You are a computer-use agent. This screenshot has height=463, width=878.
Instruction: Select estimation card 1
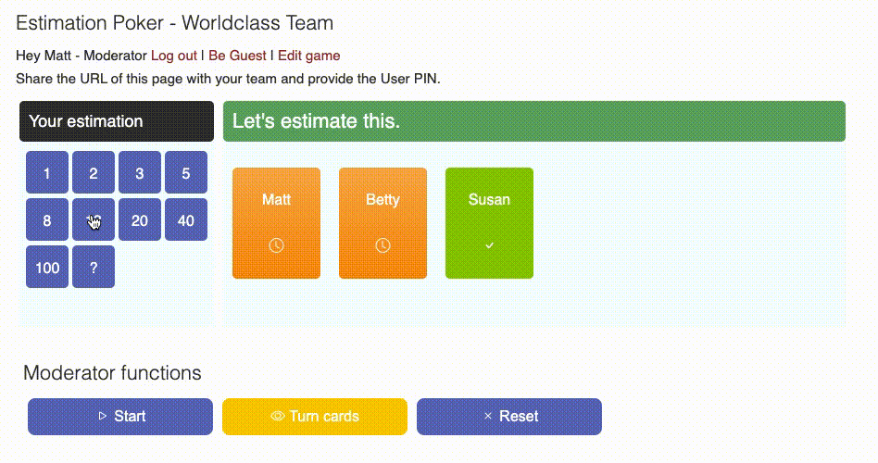(47, 173)
